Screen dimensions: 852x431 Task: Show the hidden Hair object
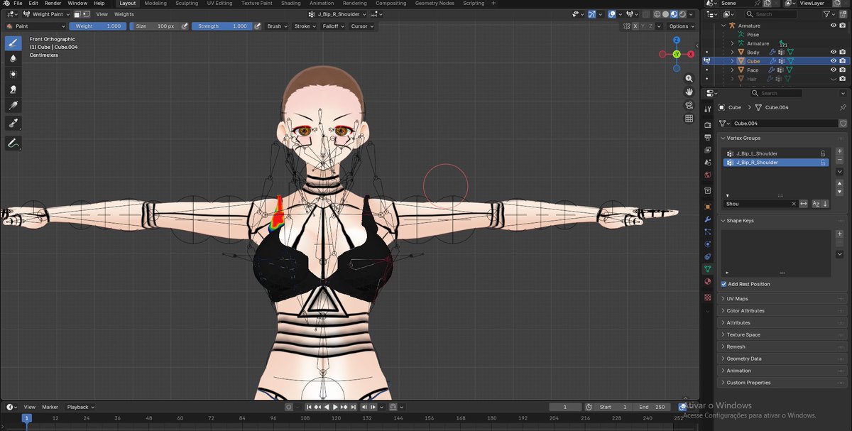[834, 79]
